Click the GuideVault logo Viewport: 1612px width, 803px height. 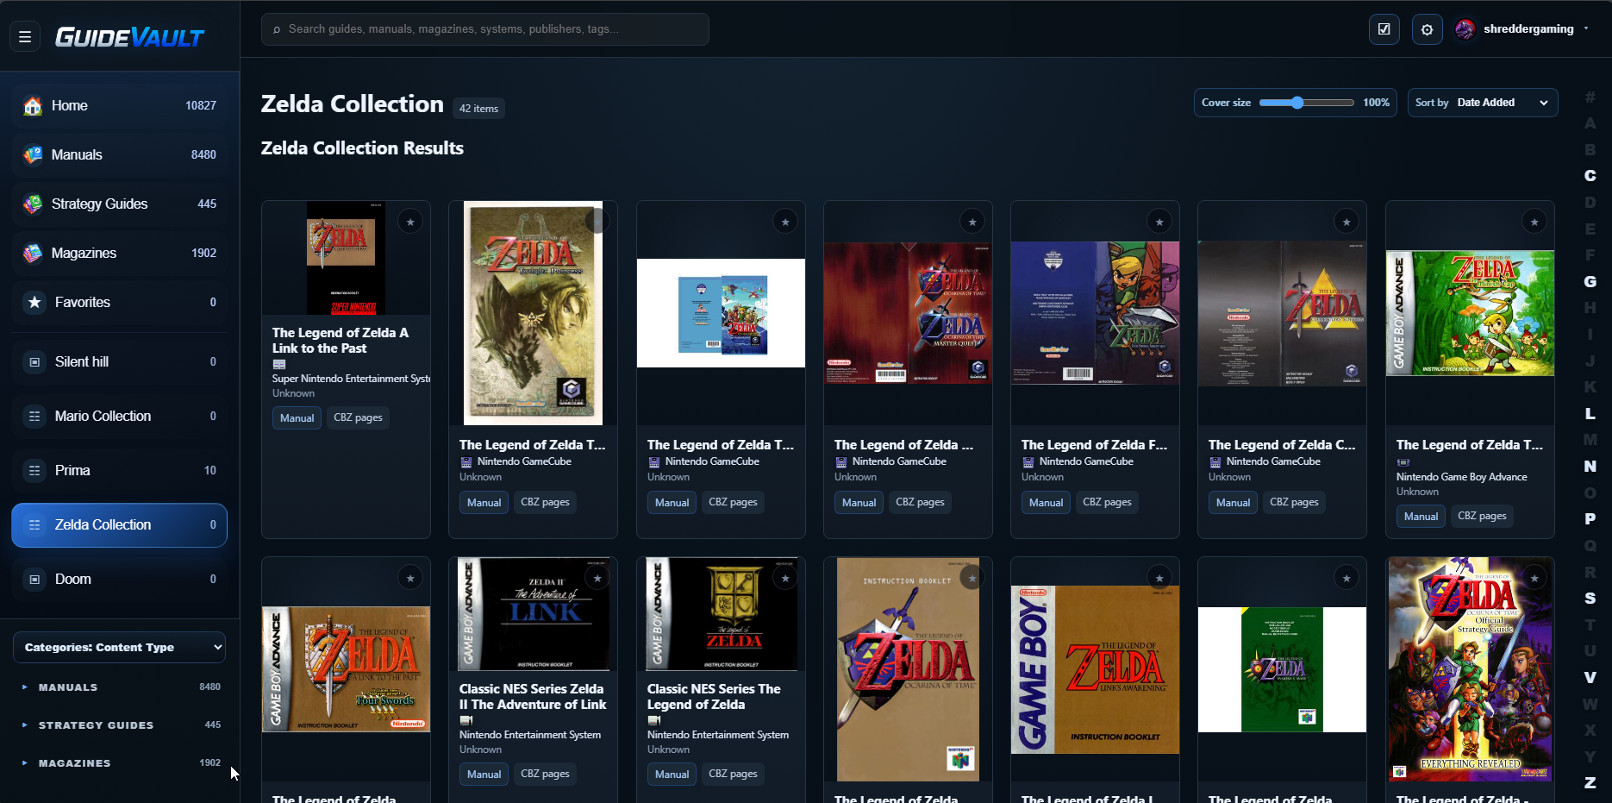130,37
